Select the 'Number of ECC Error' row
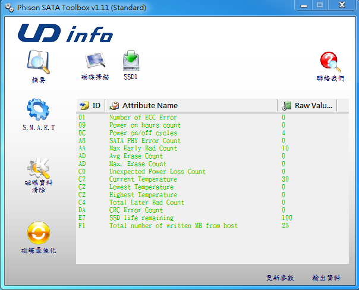The height and width of the screenshot is (290, 359). 212,118
